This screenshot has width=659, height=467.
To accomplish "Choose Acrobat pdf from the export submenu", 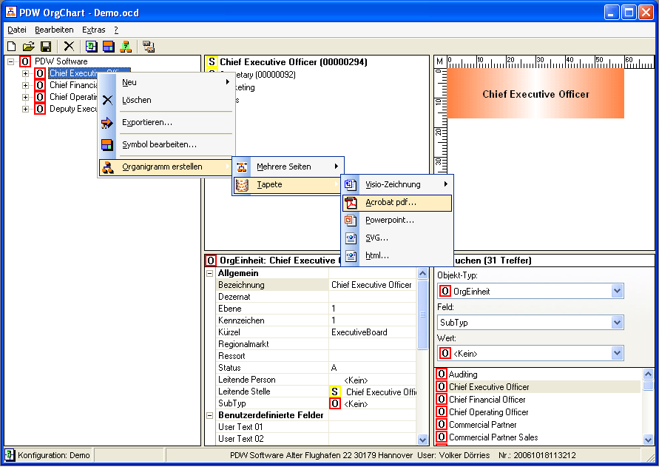I will click(x=391, y=202).
